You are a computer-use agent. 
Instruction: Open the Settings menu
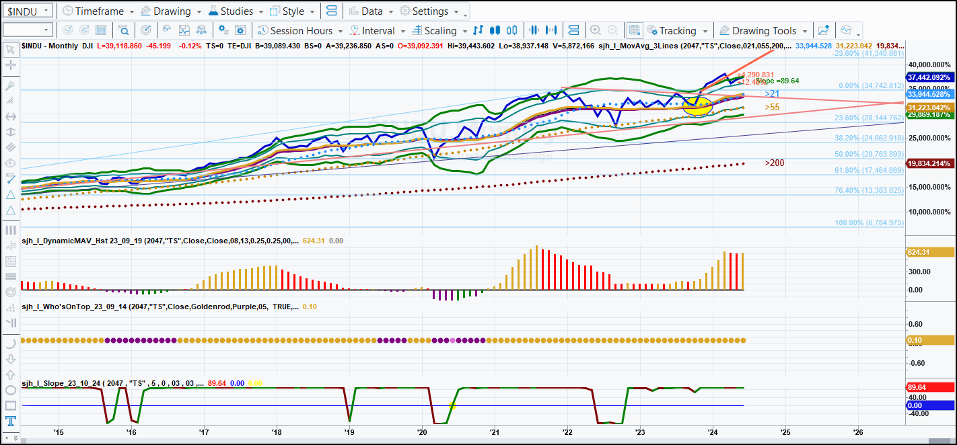428,11
